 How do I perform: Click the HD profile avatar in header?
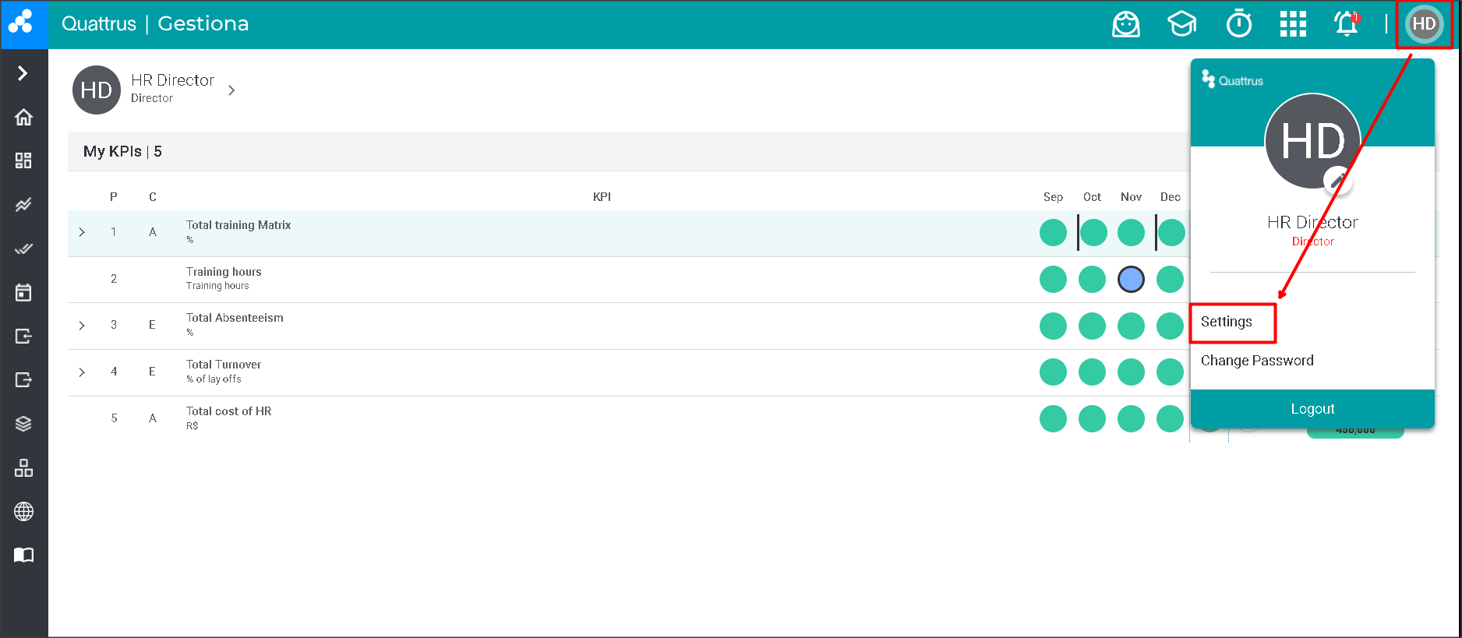(x=1424, y=24)
